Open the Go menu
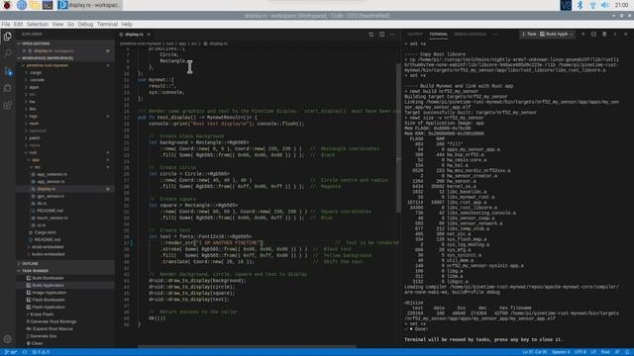The image size is (634, 356). coord(70,24)
